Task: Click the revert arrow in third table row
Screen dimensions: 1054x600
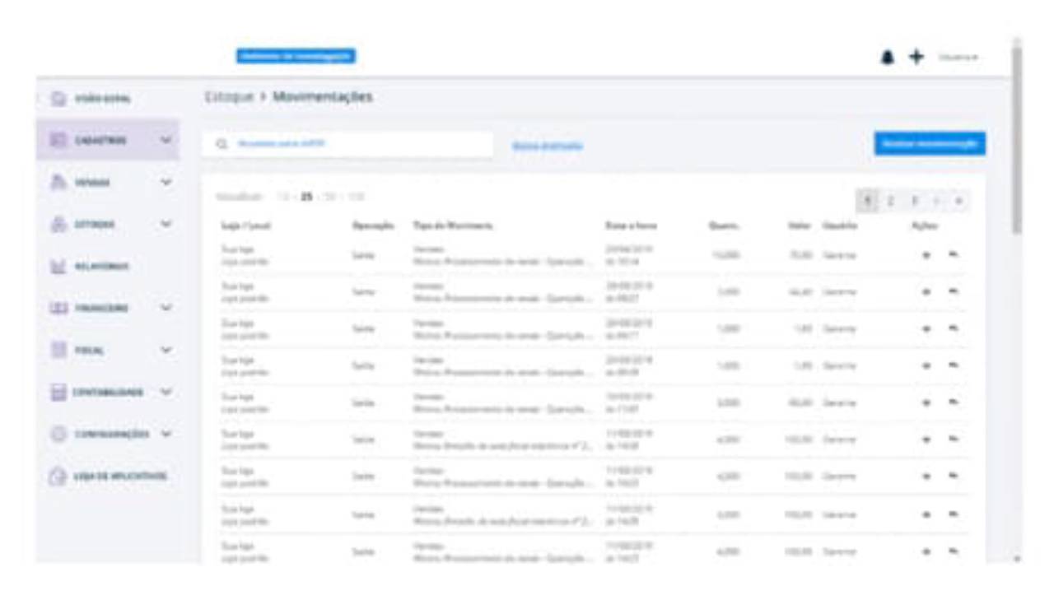Action: point(954,328)
